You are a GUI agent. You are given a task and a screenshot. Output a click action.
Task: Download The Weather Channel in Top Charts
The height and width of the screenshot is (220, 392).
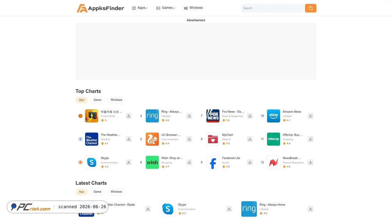129,139
